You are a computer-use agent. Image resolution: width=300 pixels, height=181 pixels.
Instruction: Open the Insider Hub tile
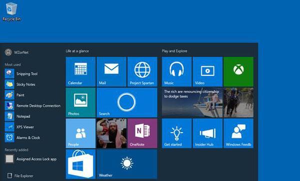click(207, 133)
